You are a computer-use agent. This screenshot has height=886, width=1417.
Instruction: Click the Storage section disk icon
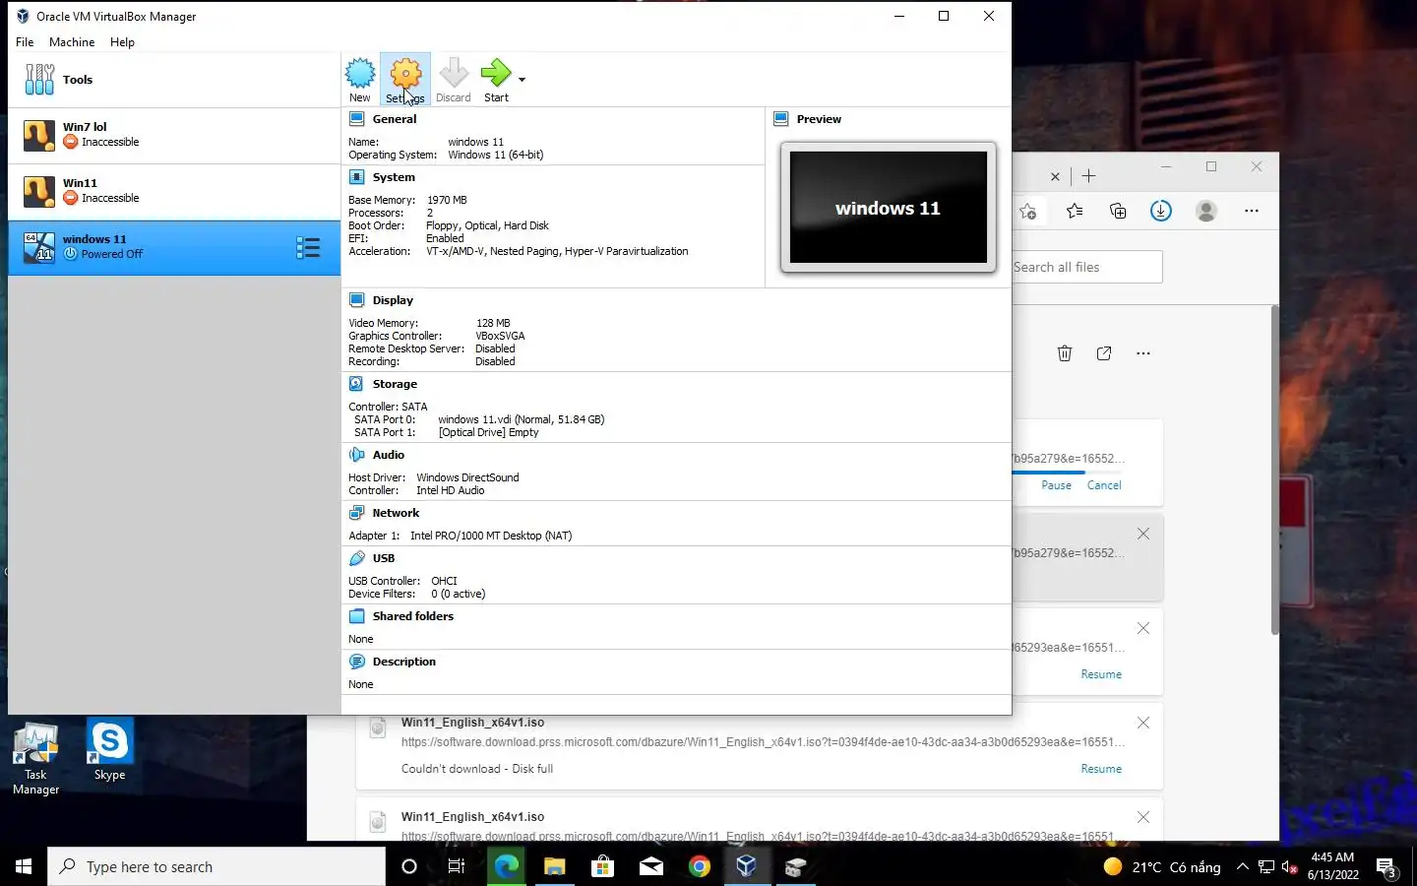point(356,384)
